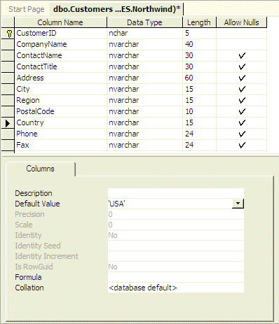The width and height of the screenshot is (279, 324).
Task: Click the row arrow indicator beside Country
Action: 8,123
